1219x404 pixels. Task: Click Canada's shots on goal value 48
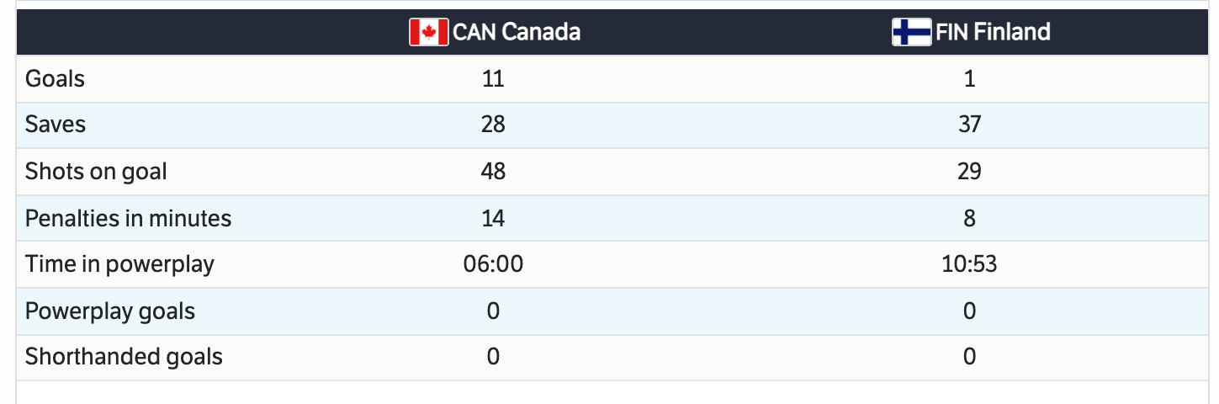coord(493,172)
